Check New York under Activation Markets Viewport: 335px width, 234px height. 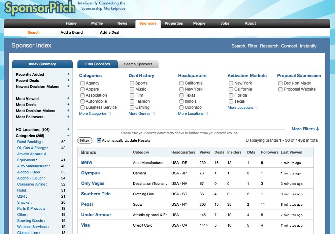click(231, 83)
